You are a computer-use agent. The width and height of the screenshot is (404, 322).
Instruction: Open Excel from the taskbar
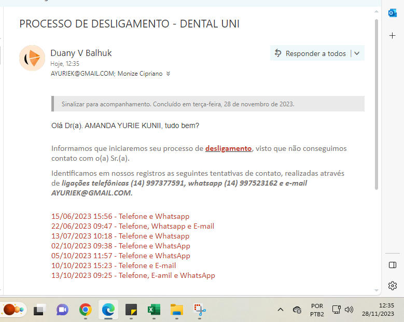[x=154, y=310]
